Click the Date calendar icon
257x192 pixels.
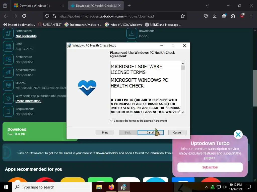(x=8, y=46)
